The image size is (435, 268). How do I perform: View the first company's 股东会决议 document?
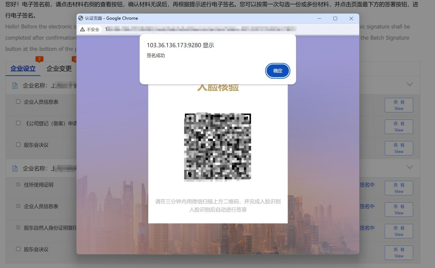coord(399,148)
